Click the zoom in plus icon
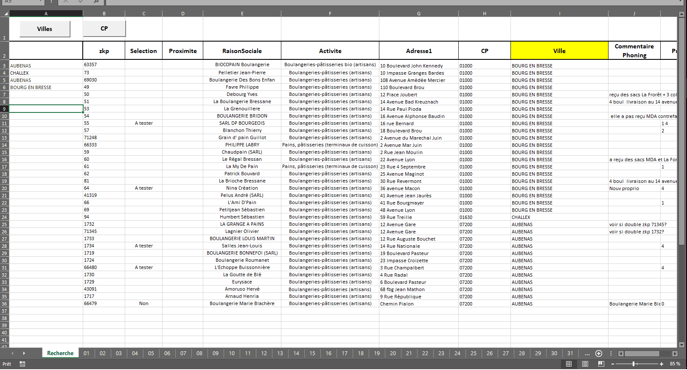This screenshot has width=687, height=370. click(x=661, y=364)
